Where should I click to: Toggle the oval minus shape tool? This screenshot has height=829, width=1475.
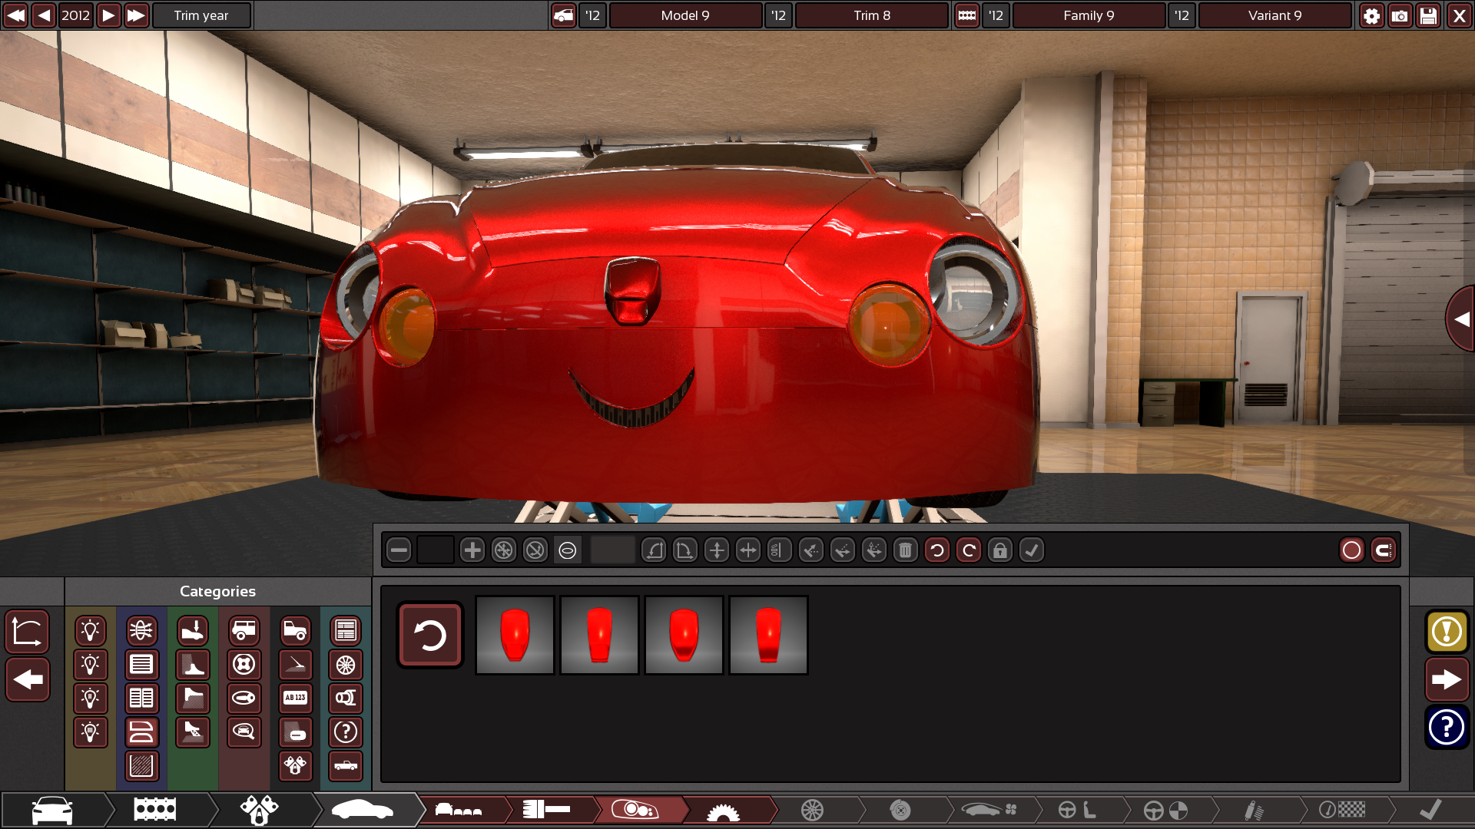pos(567,550)
